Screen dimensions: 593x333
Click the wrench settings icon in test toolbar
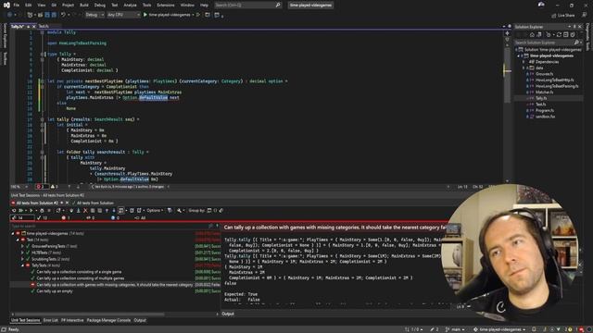click(179, 211)
